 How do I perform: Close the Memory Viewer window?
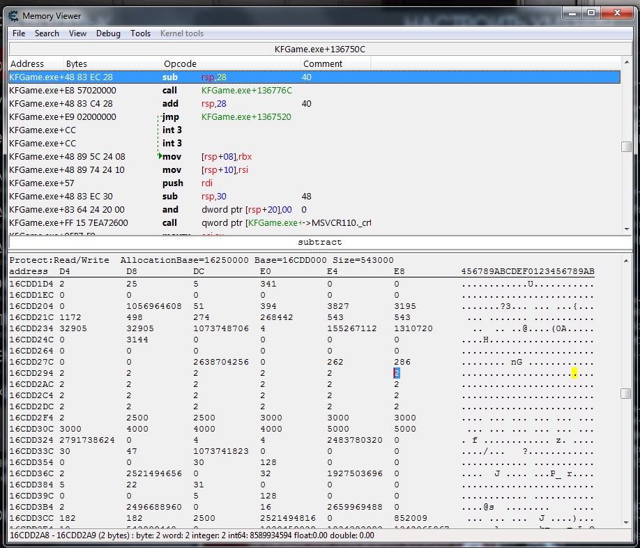(x=617, y=13)
